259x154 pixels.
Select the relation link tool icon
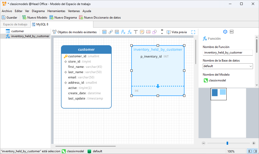[x=111, y=32]
